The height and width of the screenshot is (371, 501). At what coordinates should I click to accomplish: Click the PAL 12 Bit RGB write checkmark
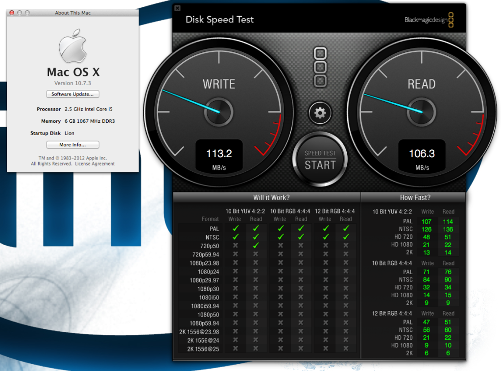(x=325, y=228)
